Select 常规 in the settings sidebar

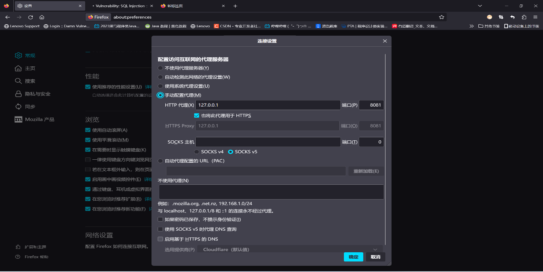25,55
